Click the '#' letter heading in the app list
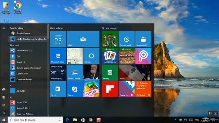219x123 pixels. coord(11,85)
